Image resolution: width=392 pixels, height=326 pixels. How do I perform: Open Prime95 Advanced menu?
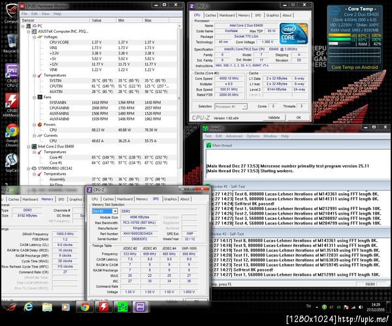click(x=234, y=136)
